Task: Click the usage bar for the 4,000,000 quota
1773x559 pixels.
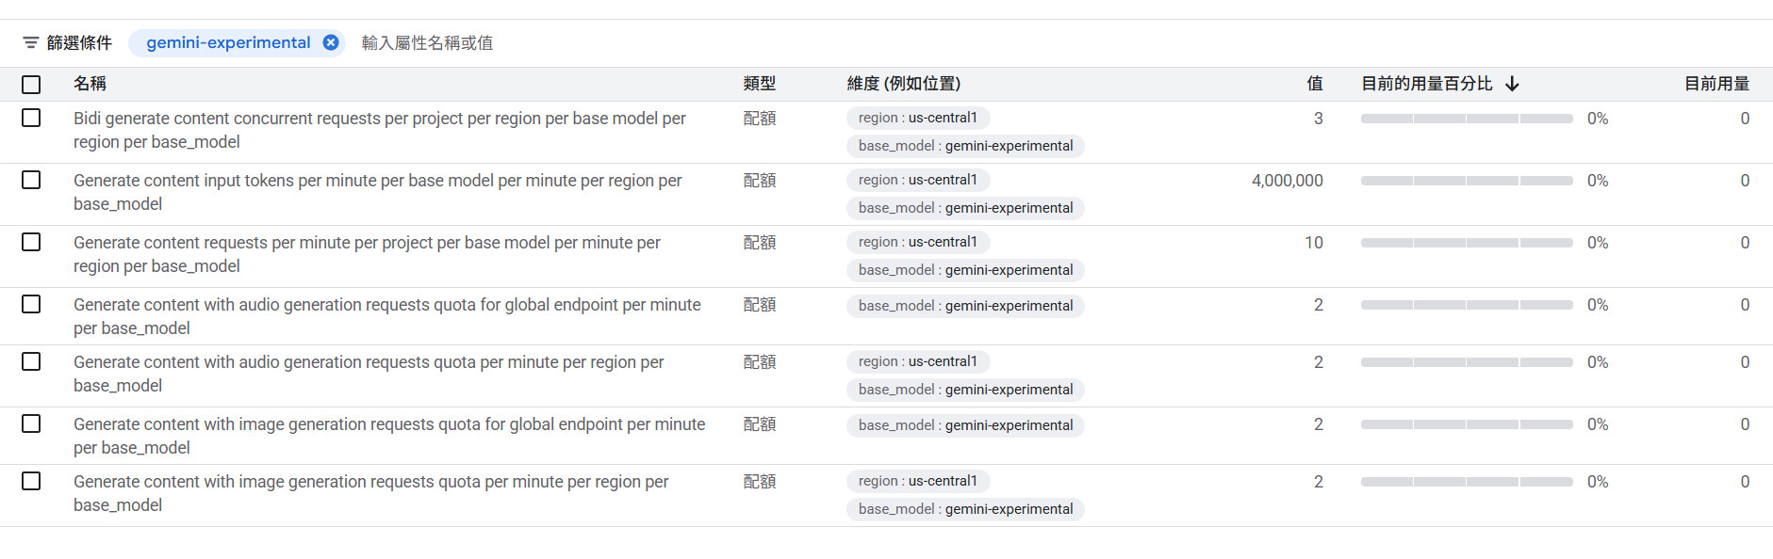Action: 1466,181
